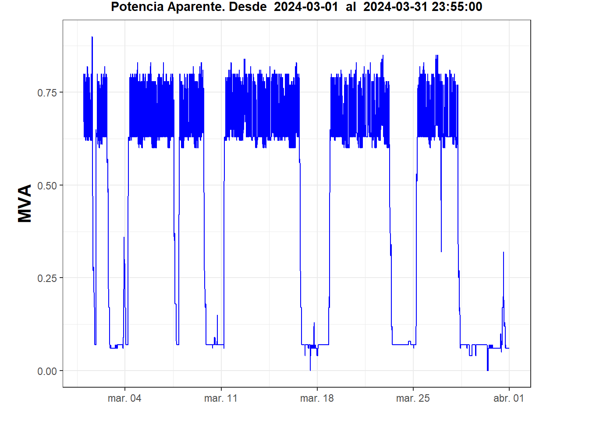Select the 0.25 y-axis tick label
The image size is (589, 421).
[x=47, y=278]
